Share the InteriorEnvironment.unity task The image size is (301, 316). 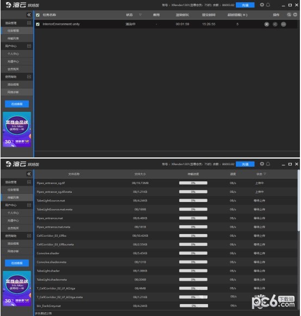tap(275, 24)
